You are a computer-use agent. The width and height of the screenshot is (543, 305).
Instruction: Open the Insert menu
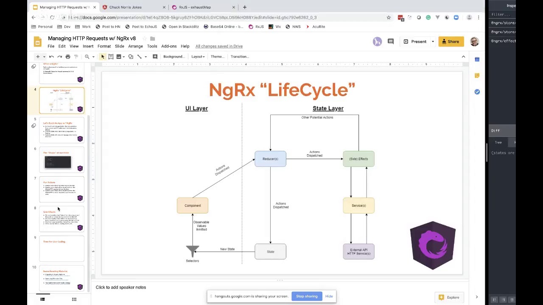point(88,46)
